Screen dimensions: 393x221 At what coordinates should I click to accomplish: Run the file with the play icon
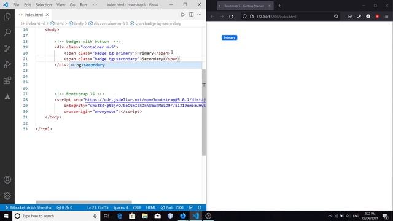(183, 15)
